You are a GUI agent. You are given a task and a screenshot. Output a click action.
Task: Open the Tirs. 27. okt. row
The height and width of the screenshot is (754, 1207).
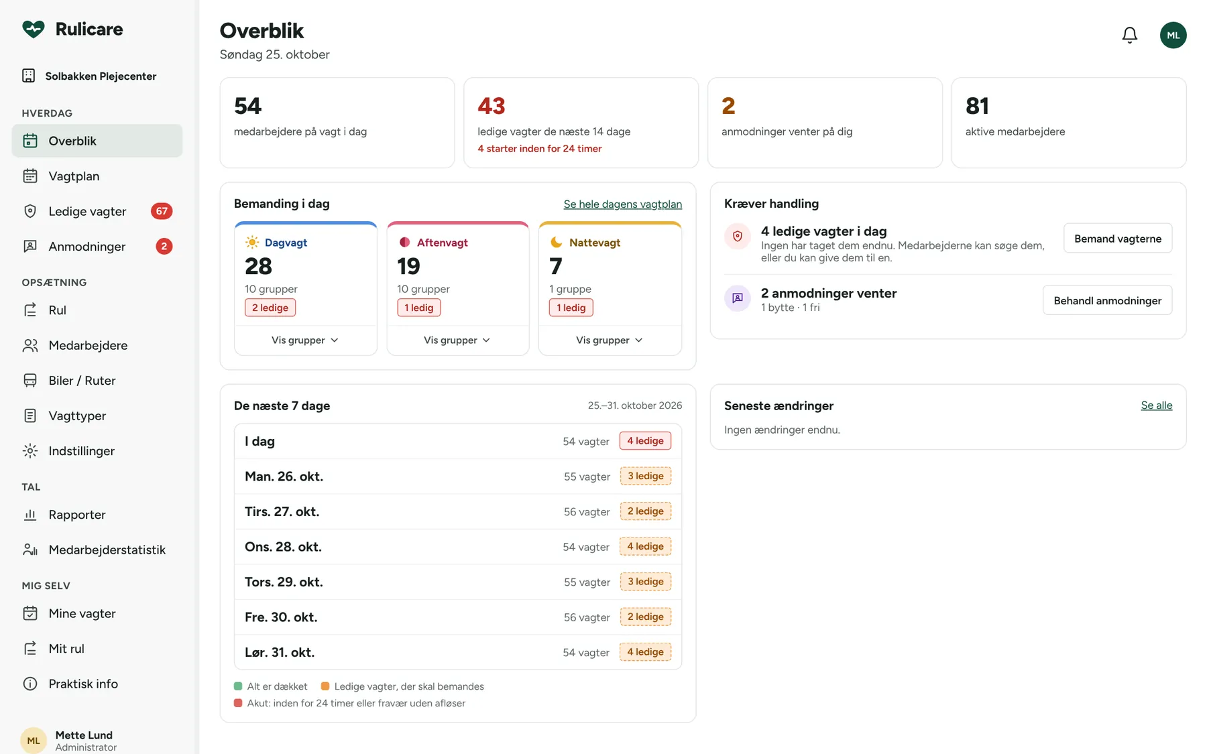[x=458, y=511]
